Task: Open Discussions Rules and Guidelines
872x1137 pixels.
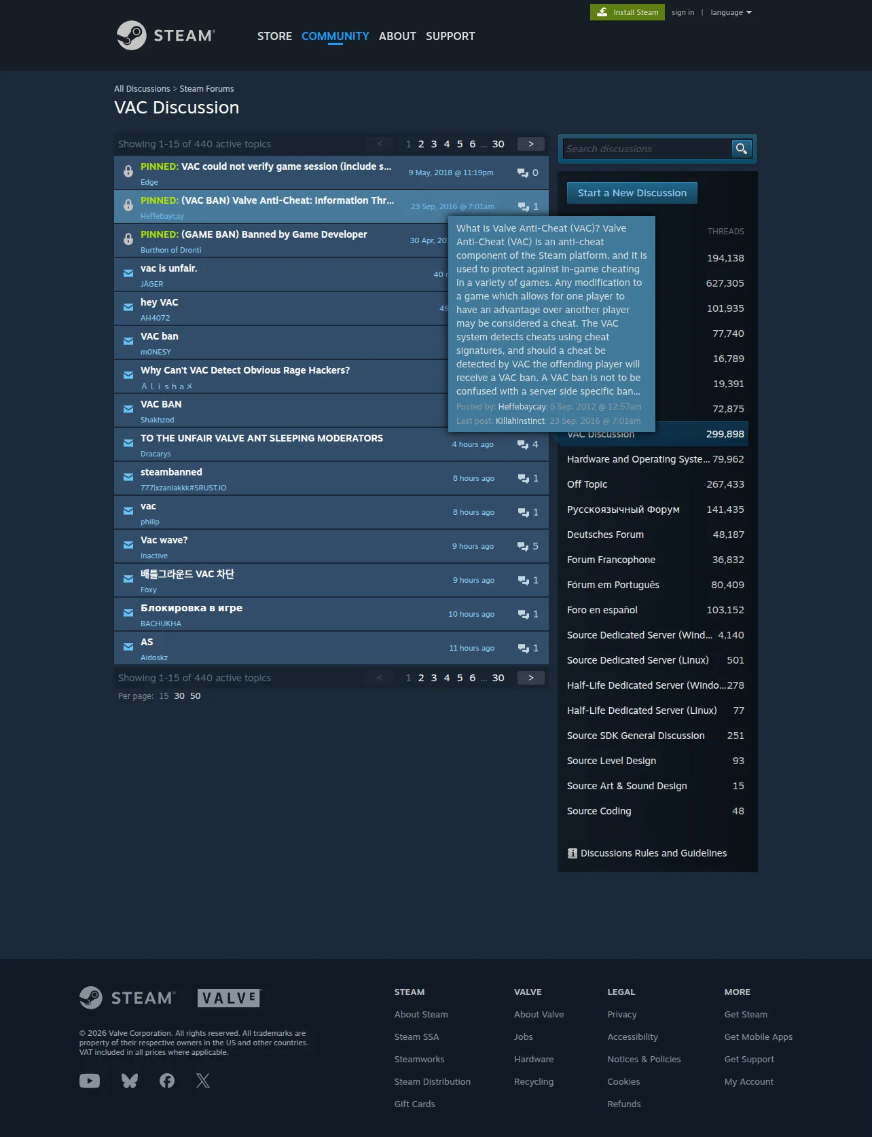Action: coord(653,853)
